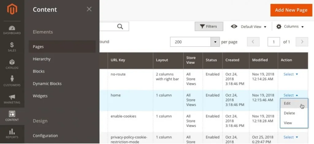Click the privacy-policy-cookie-restriction-mode cell
Screen dimensions: 314x144
[x=130, y=138]
